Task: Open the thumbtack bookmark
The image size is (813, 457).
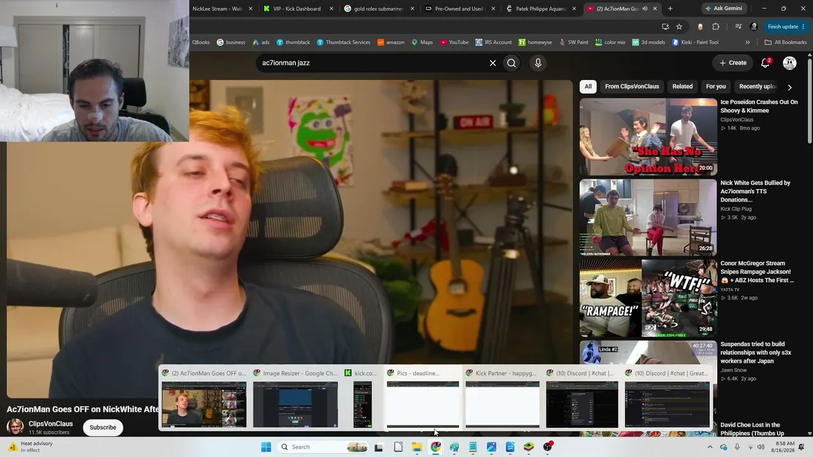Action: point(293,43)
